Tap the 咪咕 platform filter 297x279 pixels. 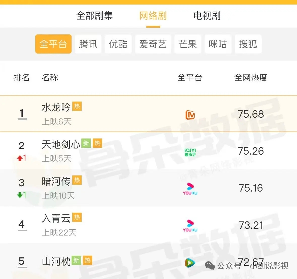218,44
